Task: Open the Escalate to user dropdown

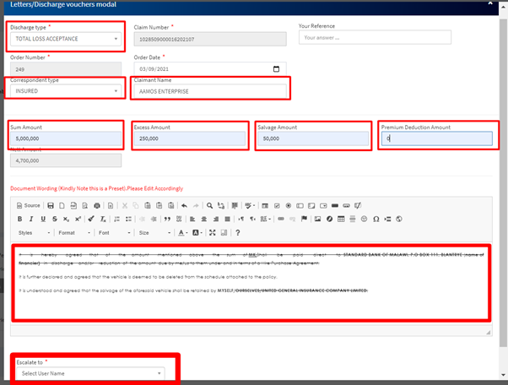Action: point(91,373)
